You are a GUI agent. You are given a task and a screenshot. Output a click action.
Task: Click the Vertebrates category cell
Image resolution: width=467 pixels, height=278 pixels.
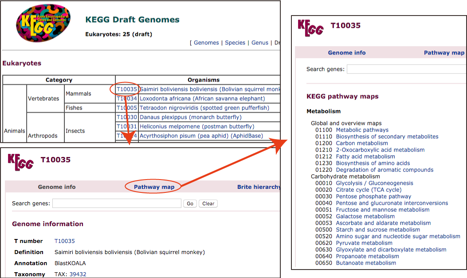pos(45,98)
